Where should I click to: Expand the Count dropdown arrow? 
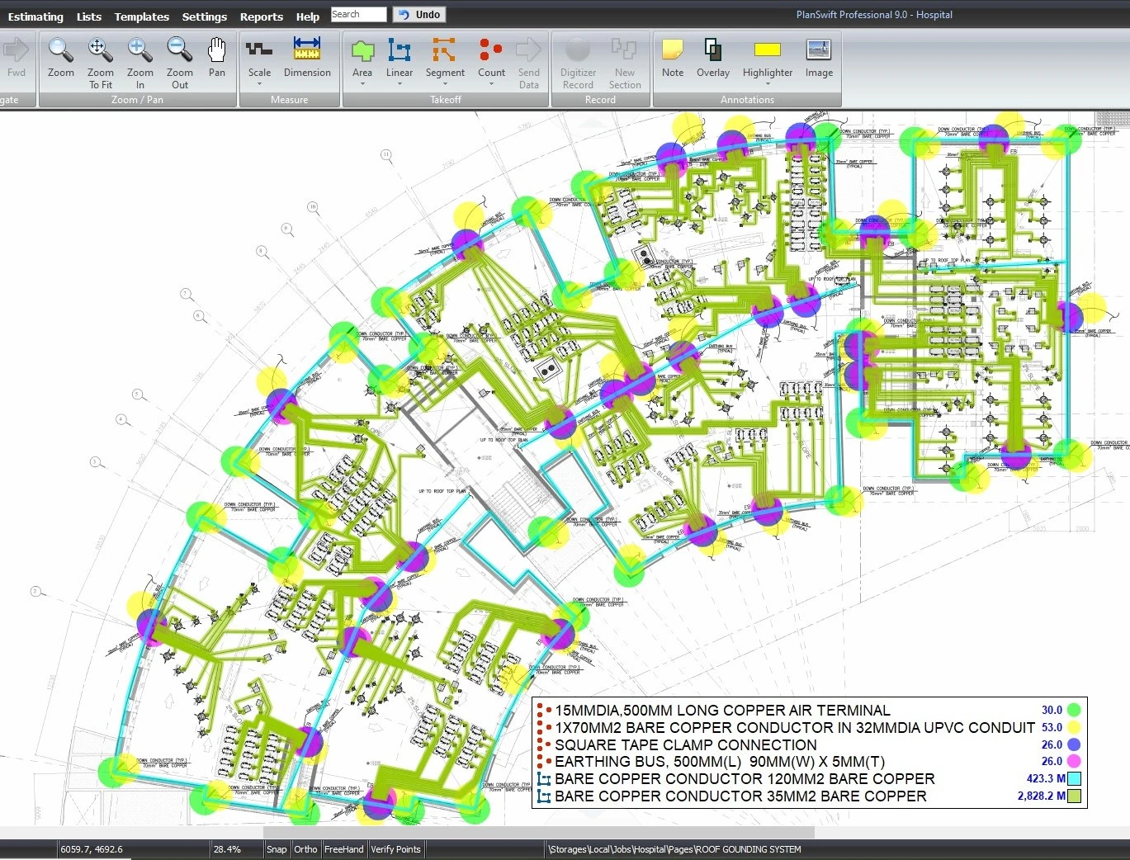click(491, 84)
